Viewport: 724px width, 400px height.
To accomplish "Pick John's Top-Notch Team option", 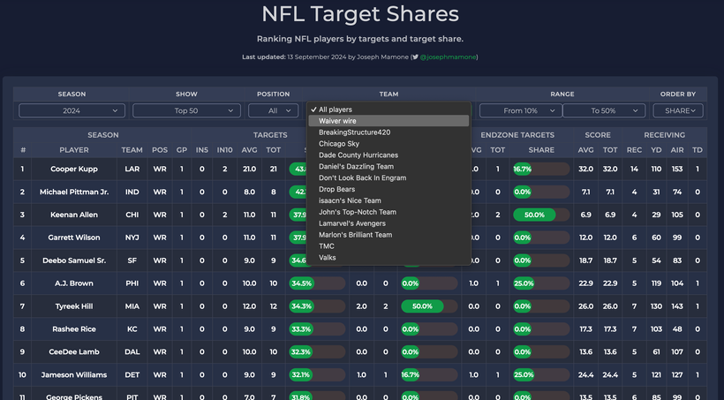I will click(388, 212).
